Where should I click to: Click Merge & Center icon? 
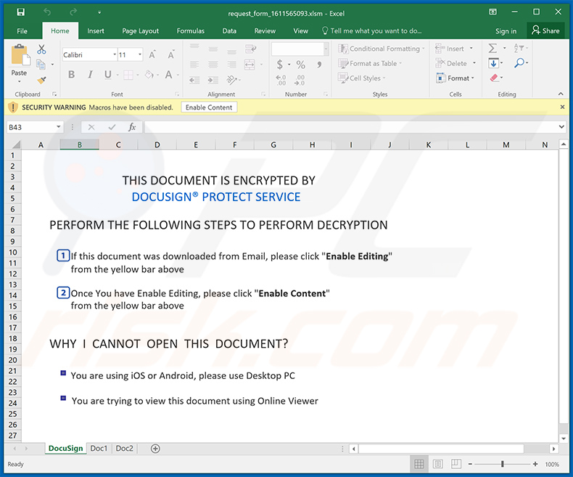[250, 65]
